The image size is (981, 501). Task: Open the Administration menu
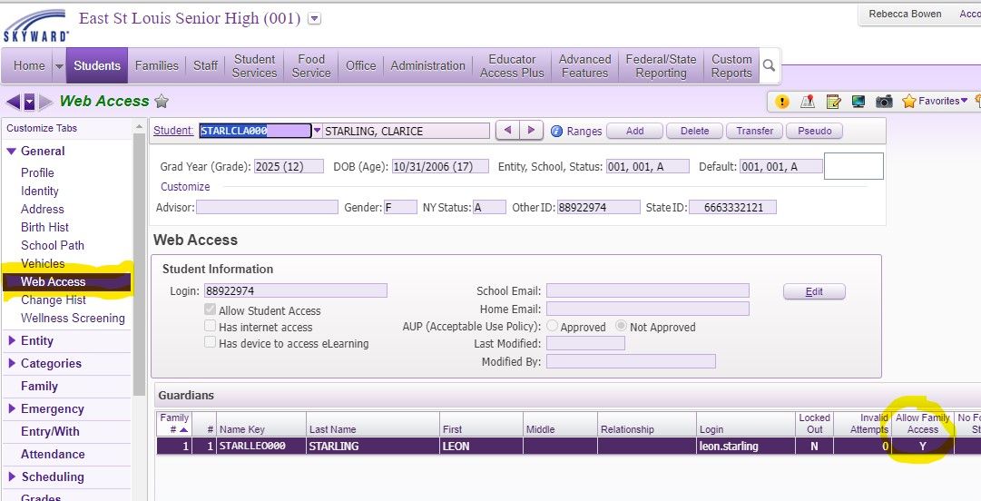[x=427, y=65]
